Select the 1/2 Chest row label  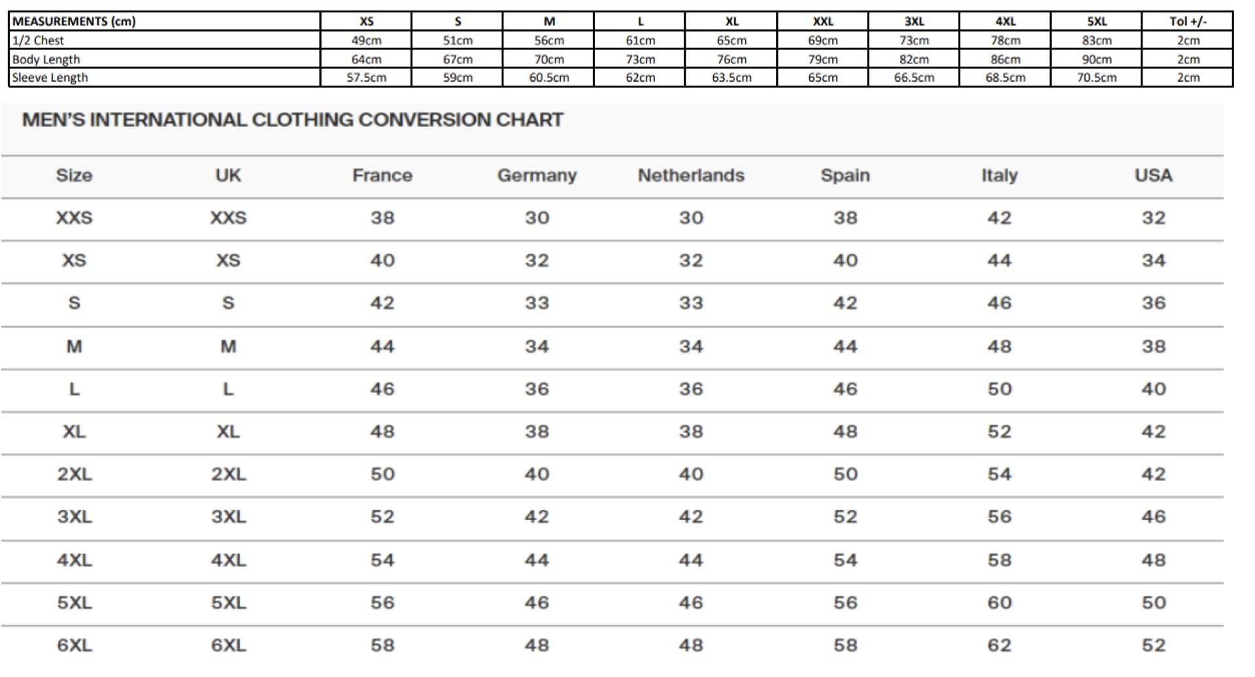click(38, 41)
